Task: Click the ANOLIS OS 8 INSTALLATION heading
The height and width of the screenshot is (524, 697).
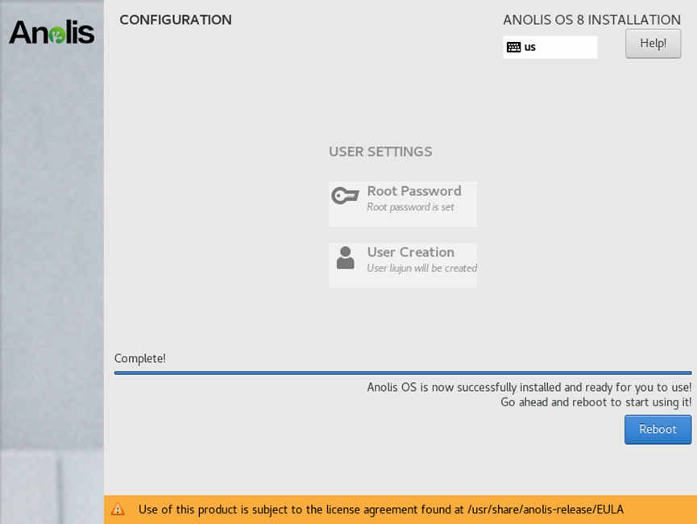Action: point(591,19)
